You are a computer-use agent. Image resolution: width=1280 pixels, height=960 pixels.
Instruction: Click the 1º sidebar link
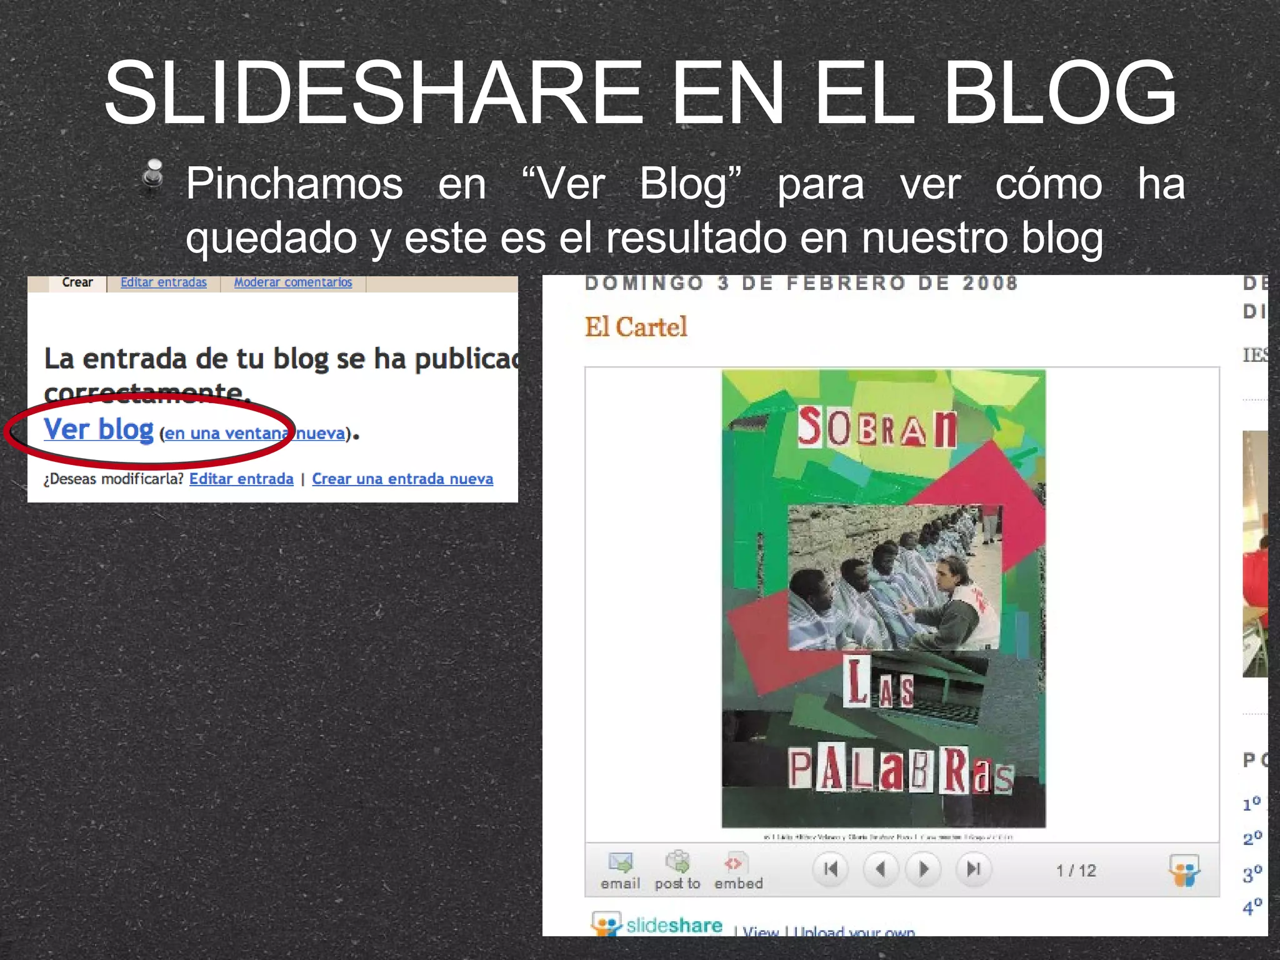click(1252, 803)
